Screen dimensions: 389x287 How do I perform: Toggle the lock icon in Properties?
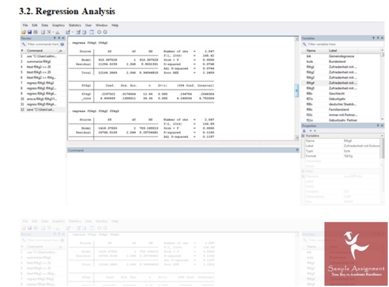point(304,131)
